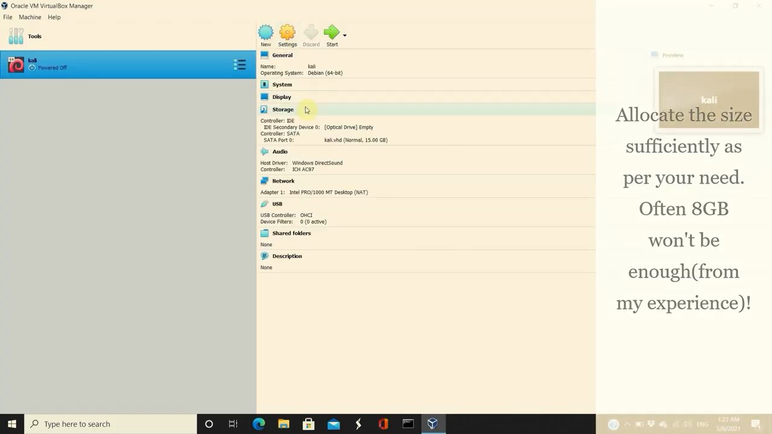Open the Command Prompt taskbar icon
This screenshot has height=434, width=772.
click(408, 424)
